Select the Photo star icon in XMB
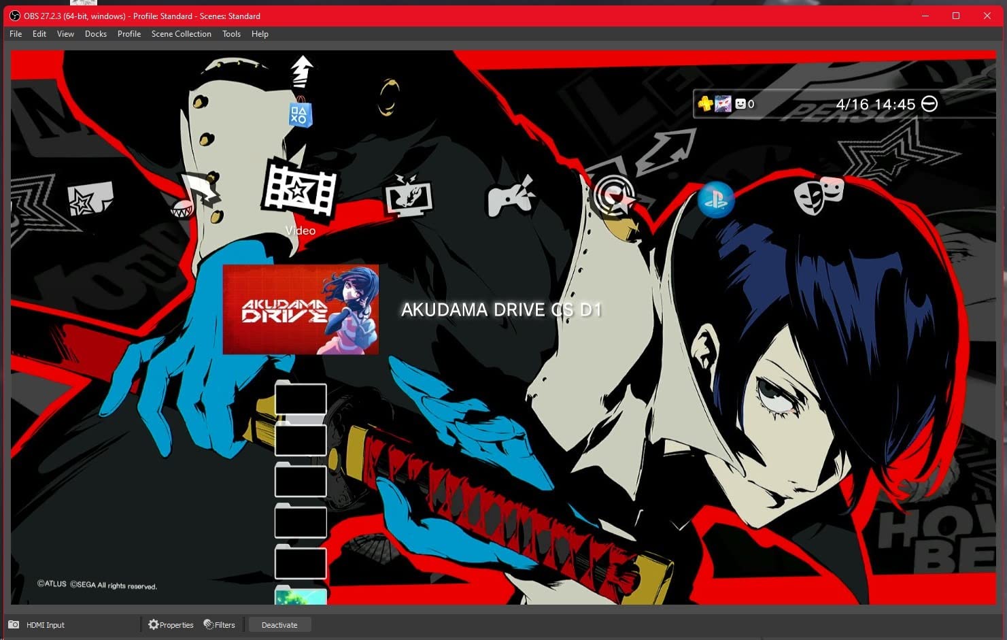Screen dimensions: 1007x640 [x=90, y=199]
